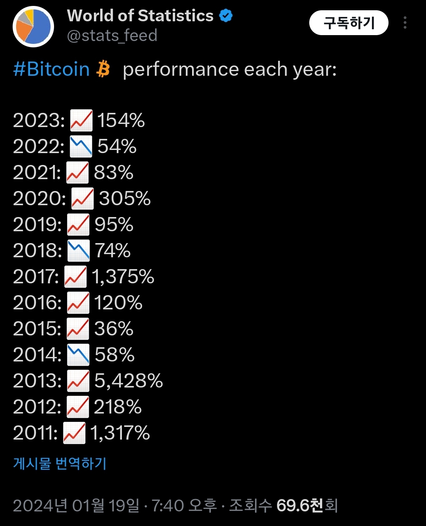Image resolution: width=426 pixels, height=526 pixels.
Task: Click the World of Statistics account name
Action: pos(140,16)
